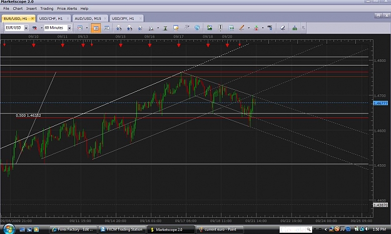Open the arrows marker dropdown arrow
The image size is (391, 234).
point(263,28)
